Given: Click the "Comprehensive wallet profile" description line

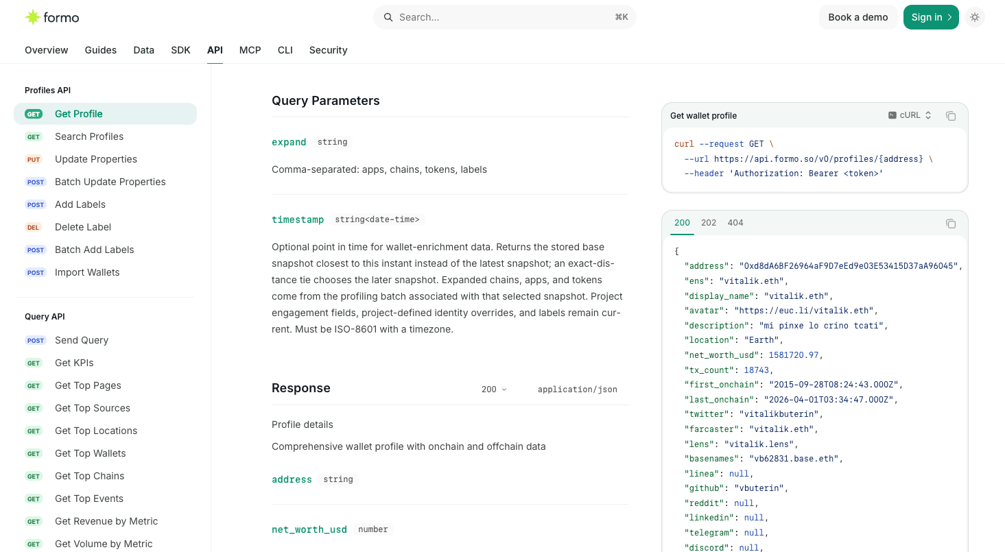Looking at the screenshot, I should 409,446.
